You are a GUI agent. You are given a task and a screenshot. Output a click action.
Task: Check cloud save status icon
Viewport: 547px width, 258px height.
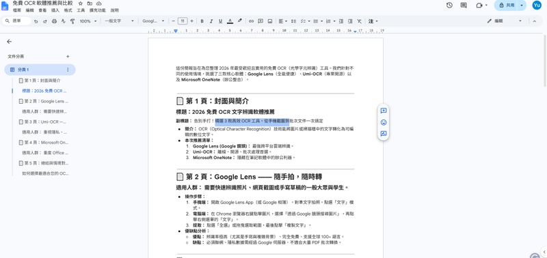click(x=99, y=3)
